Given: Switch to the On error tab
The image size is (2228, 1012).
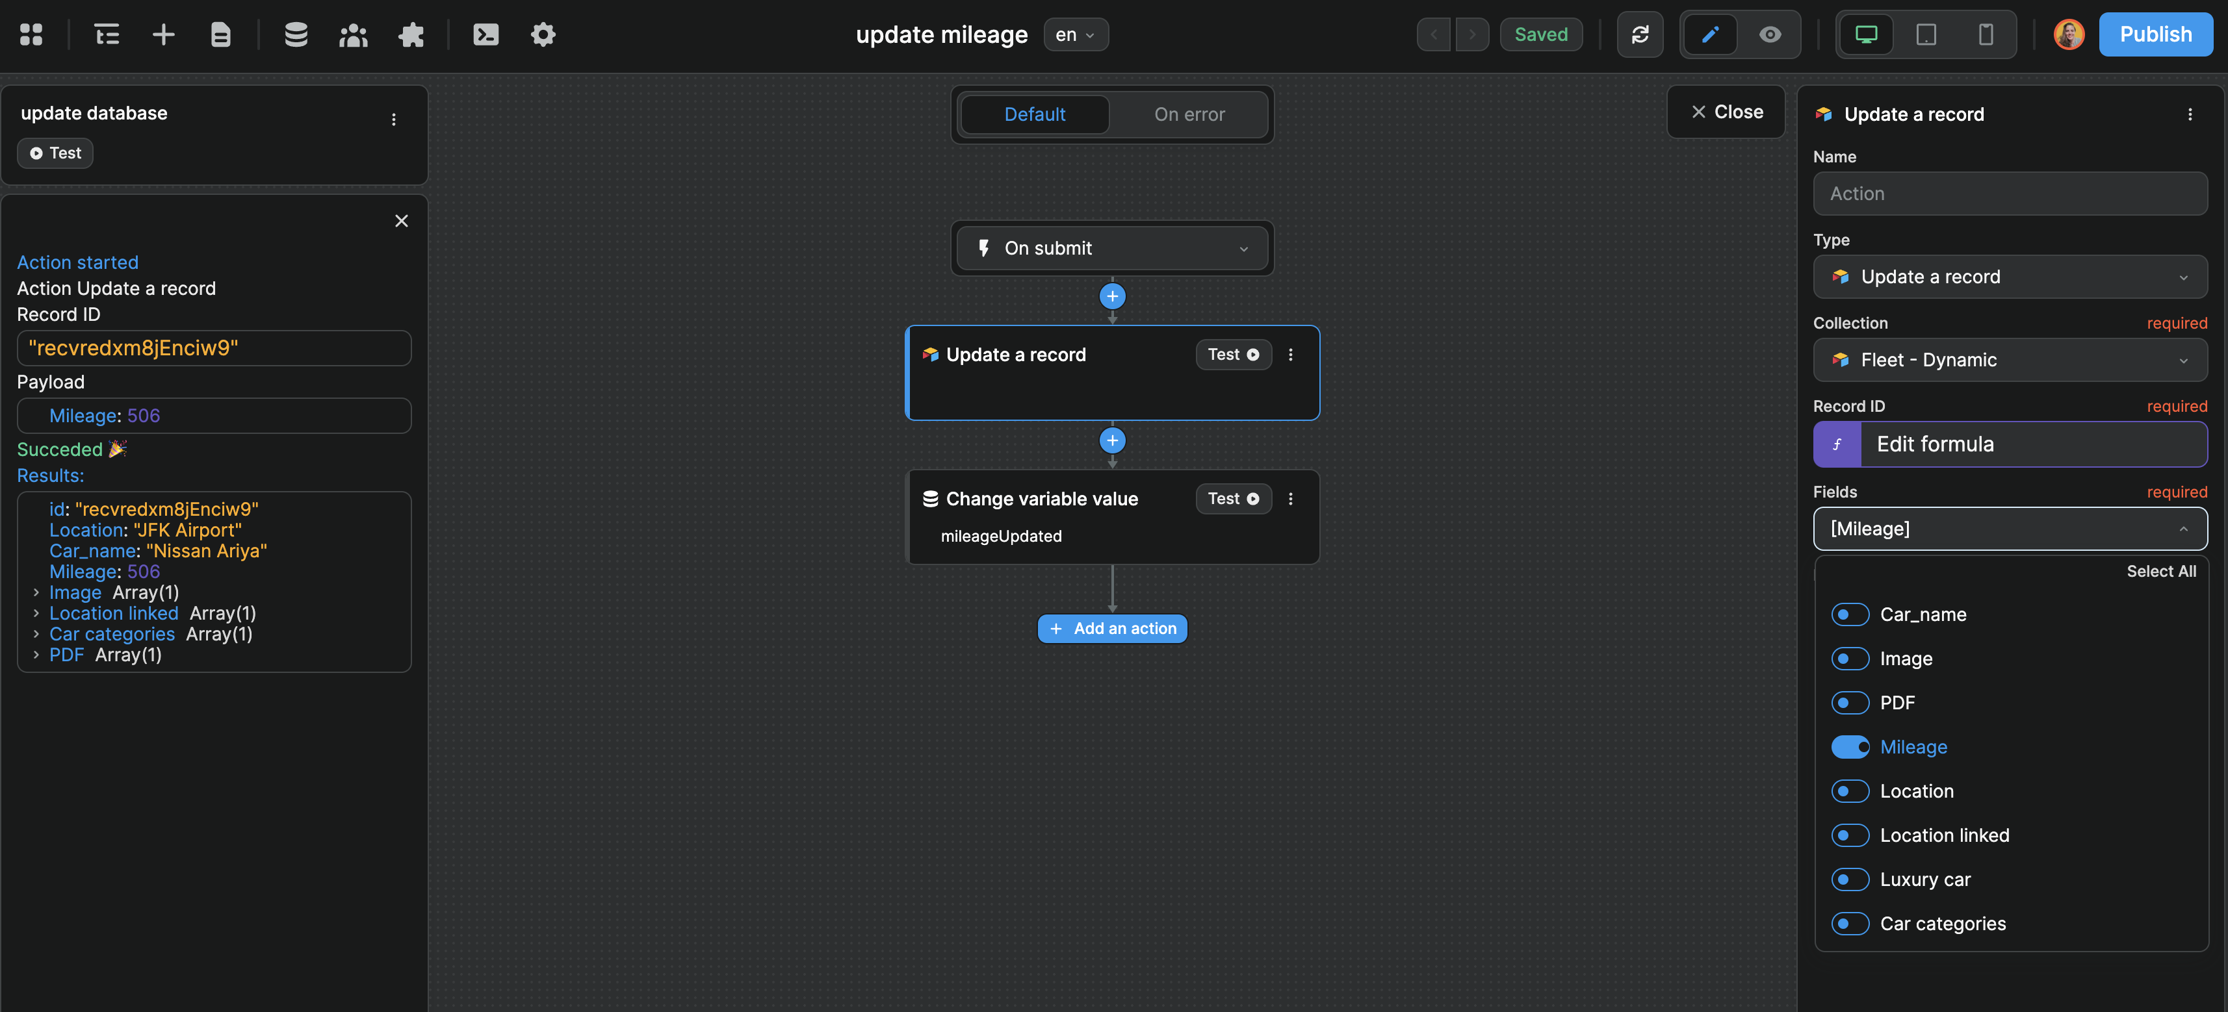Looking at the screenshot, I should [1189, 114].
